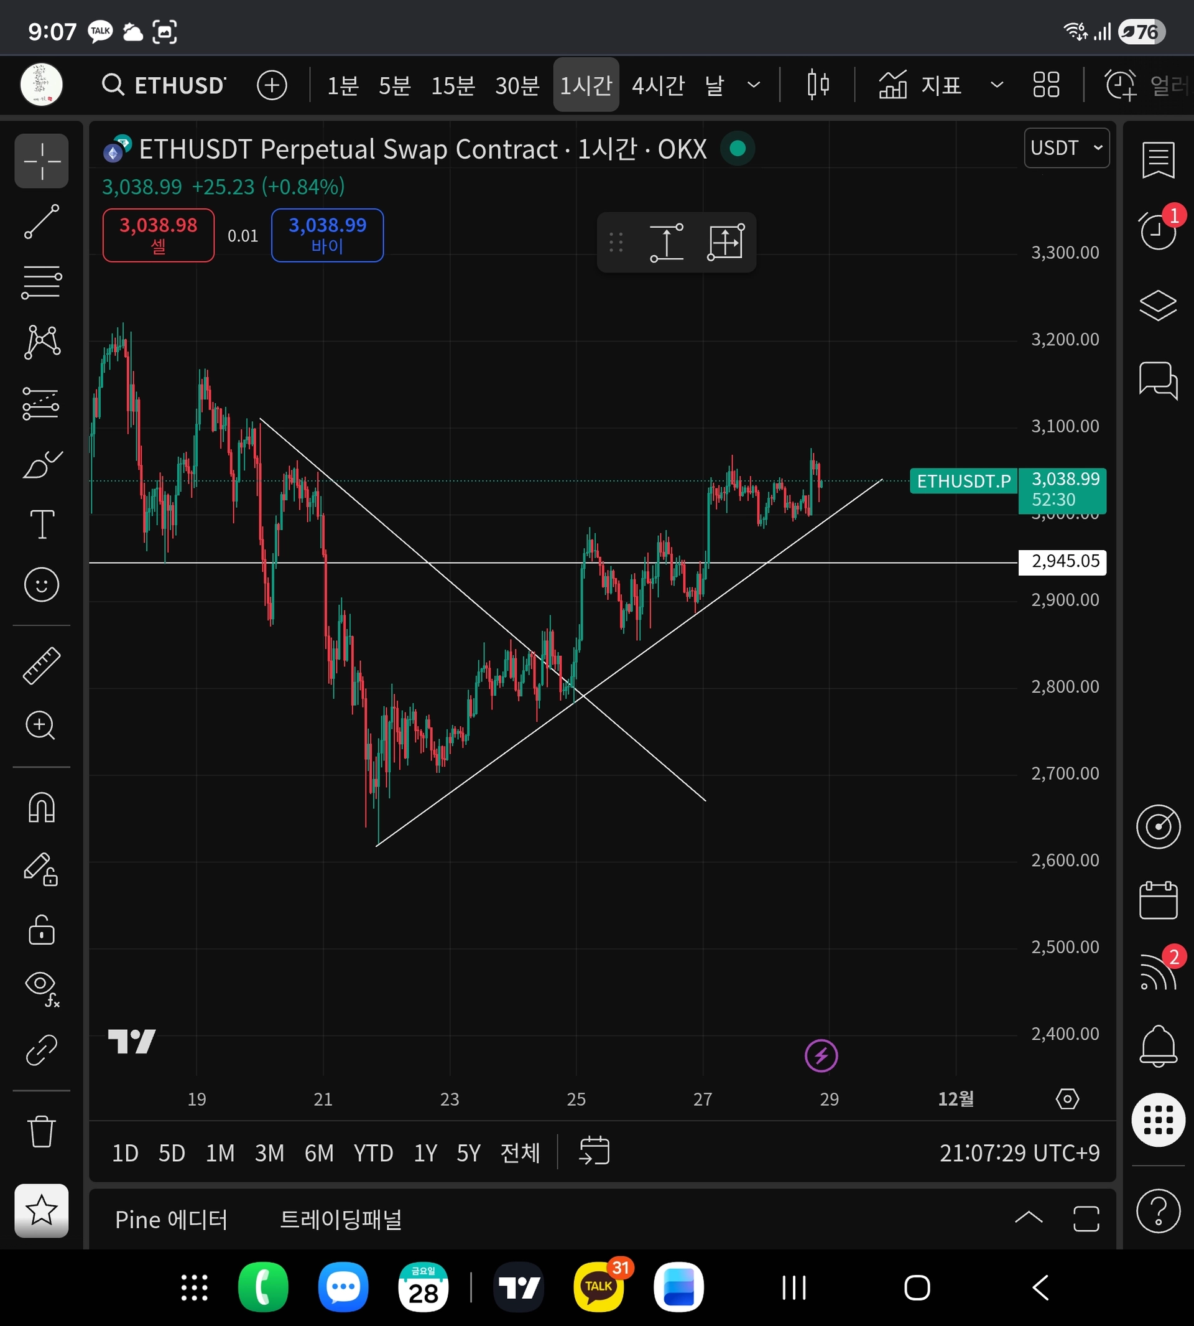Toggle magnet mode on
The width and height of the screenshot is (1194, 1326).
[41, 808]
